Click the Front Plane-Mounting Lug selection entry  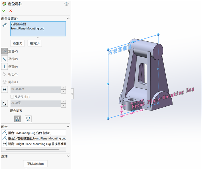28,29
